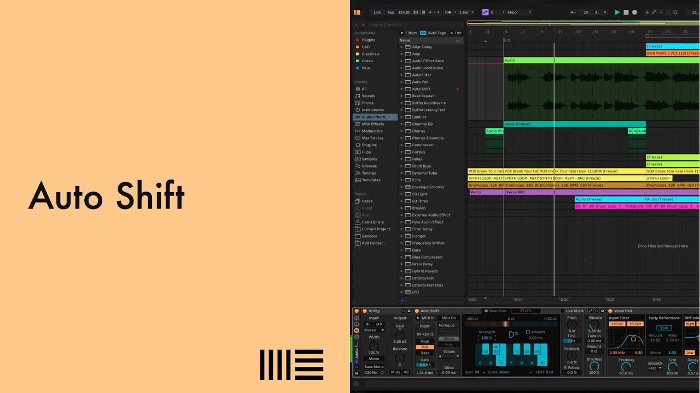Switch to the Quantizer tab
700x393 pixels.
[x=495, y=311]
